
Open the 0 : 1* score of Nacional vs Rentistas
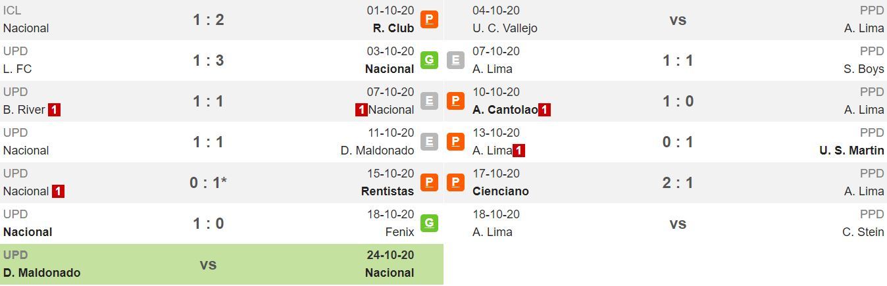[208, 183]
